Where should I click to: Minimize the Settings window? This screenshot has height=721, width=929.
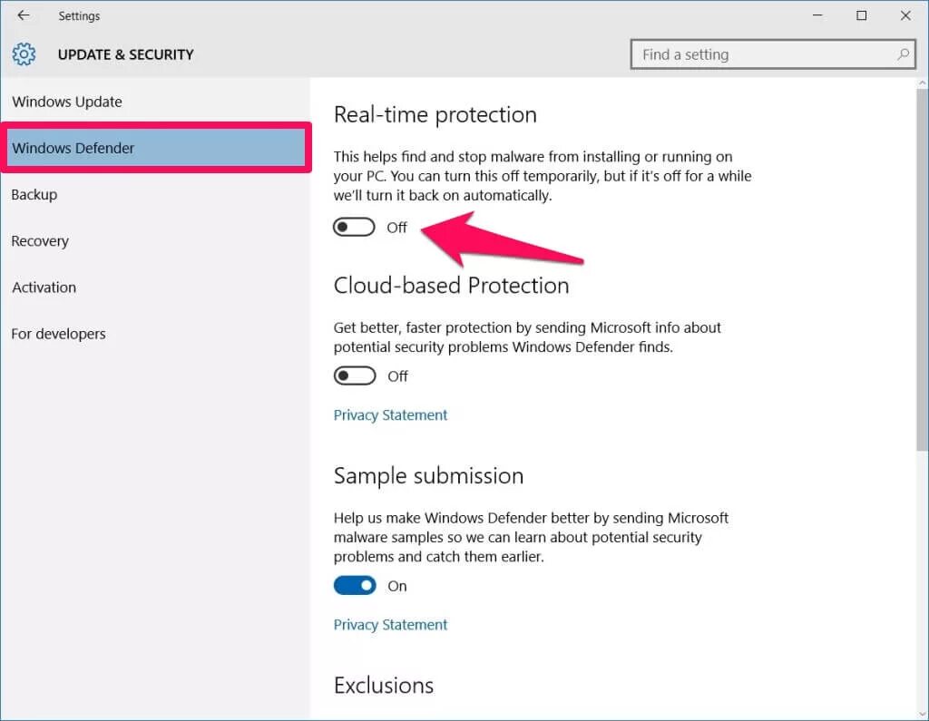(817, 15)
